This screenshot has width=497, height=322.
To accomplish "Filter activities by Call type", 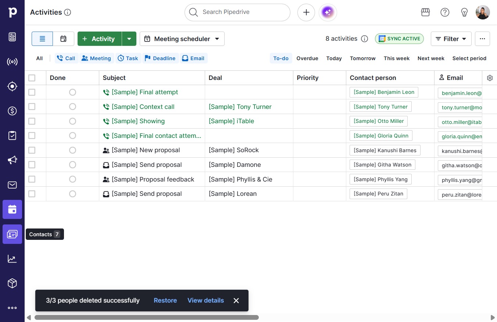I will (66, 58).
